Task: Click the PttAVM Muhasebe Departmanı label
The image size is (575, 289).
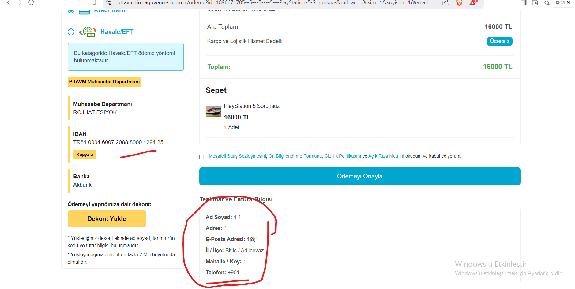Action: [104, 82]
